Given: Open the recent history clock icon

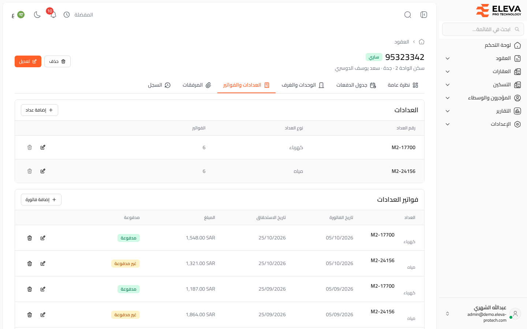Looking at the screenshot, I should click(67, 15).
